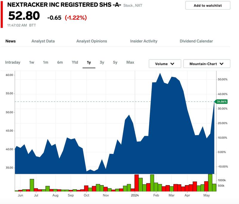Open the News tab
The width and height of the screenshot is (239, 204).
(x=10, y=41)
